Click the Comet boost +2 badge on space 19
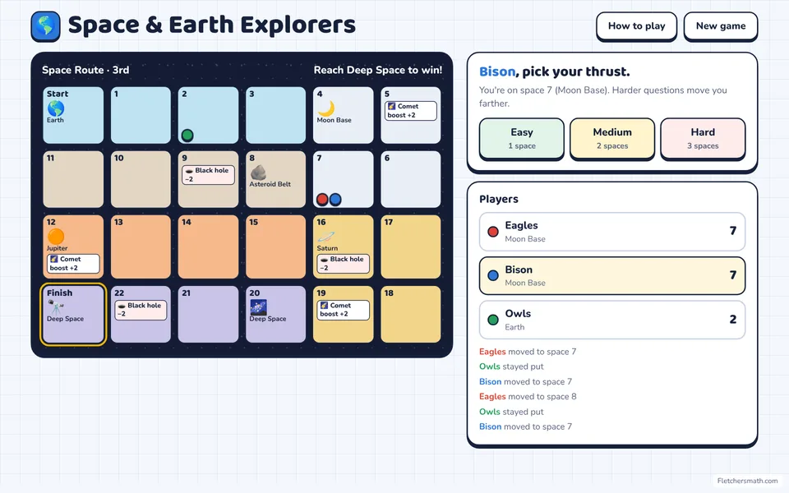The image size is (789, 493). pos(344,310)
